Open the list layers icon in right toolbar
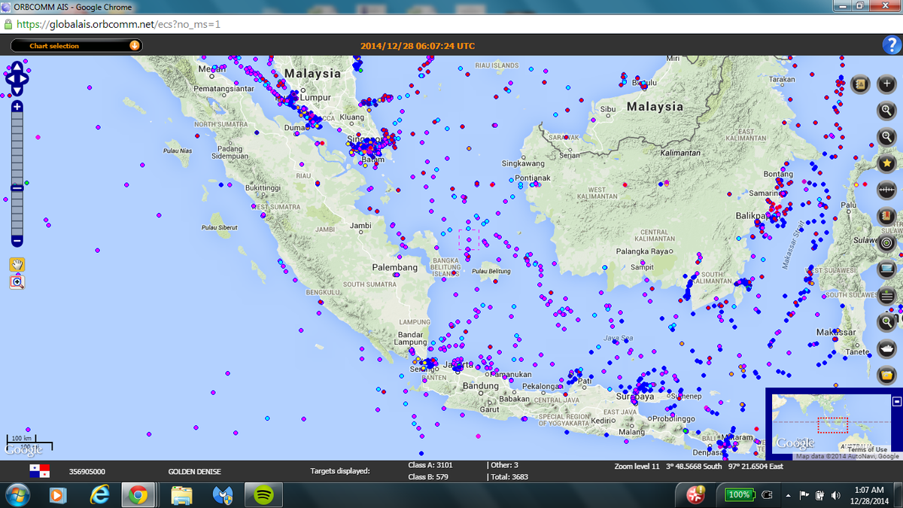The height and width of the screenshot is (508, 903). tap(887, 296)
